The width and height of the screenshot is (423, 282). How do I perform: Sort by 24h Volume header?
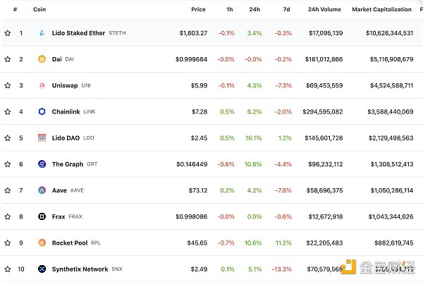coord(322,9)
